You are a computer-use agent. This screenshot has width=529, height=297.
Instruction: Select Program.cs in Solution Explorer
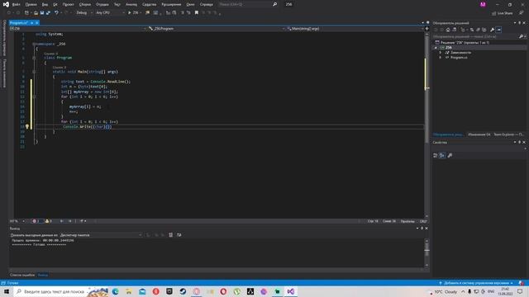tap(459, 58)
